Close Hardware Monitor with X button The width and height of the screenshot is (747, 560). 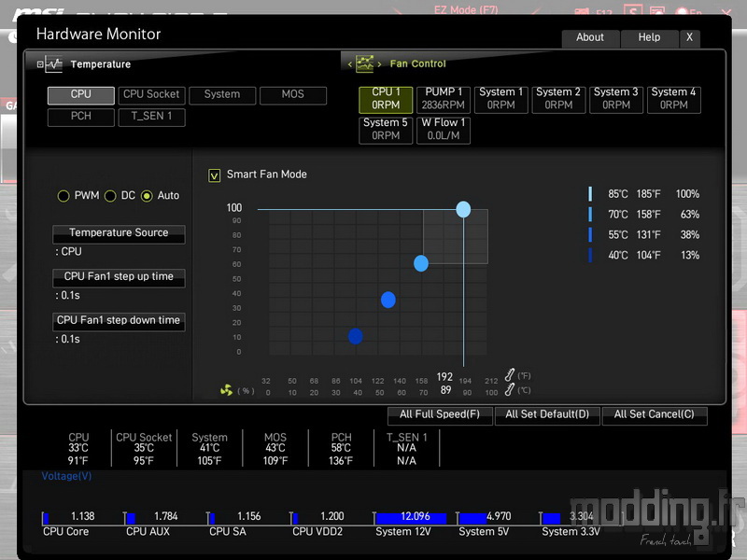689,38
